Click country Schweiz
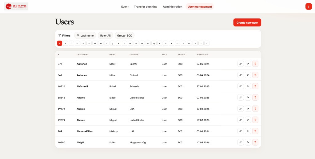 click(134, 86)
